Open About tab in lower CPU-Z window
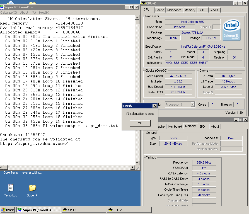This screenshot has width=249, height=214. point(215,127)
